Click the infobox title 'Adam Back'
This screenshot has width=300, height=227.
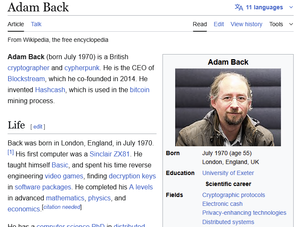(x=228, y=62)
